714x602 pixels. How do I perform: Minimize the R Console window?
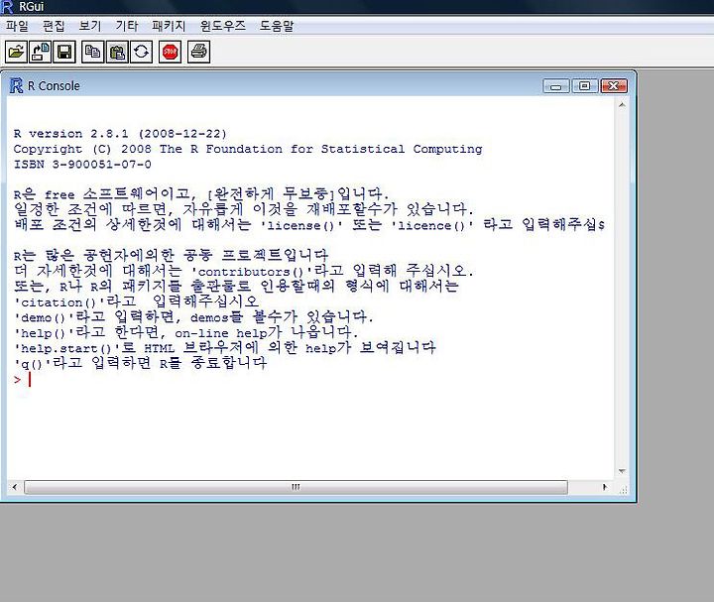(556, 85)
